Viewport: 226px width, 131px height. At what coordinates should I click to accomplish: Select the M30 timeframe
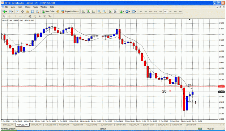click(x=155, y=12)
